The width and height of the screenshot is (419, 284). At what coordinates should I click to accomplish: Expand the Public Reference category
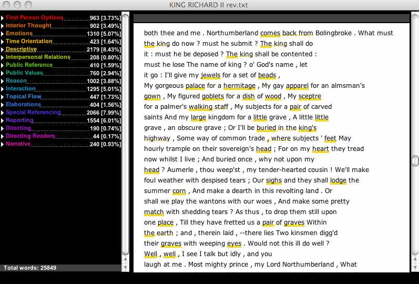click(3, 65)
